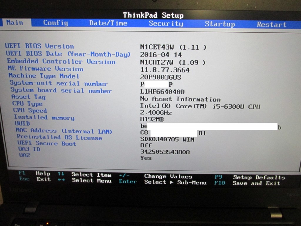Select board serial value L1HF664040D
Screen dimensions: 301x226
[162, 92]
